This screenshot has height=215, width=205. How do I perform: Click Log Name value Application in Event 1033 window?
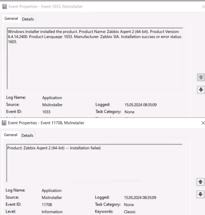52,98
